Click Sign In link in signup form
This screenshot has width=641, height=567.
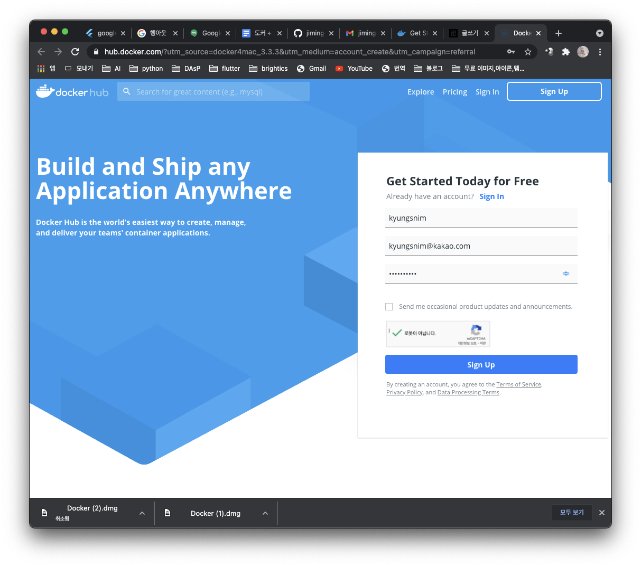491,196
